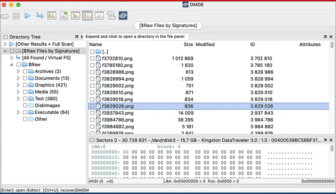Check the $Raw folder checkbox
336x194 pixels.
(18, 64)
